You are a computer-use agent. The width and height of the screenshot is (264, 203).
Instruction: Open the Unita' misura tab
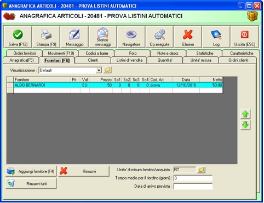point(201,60)
